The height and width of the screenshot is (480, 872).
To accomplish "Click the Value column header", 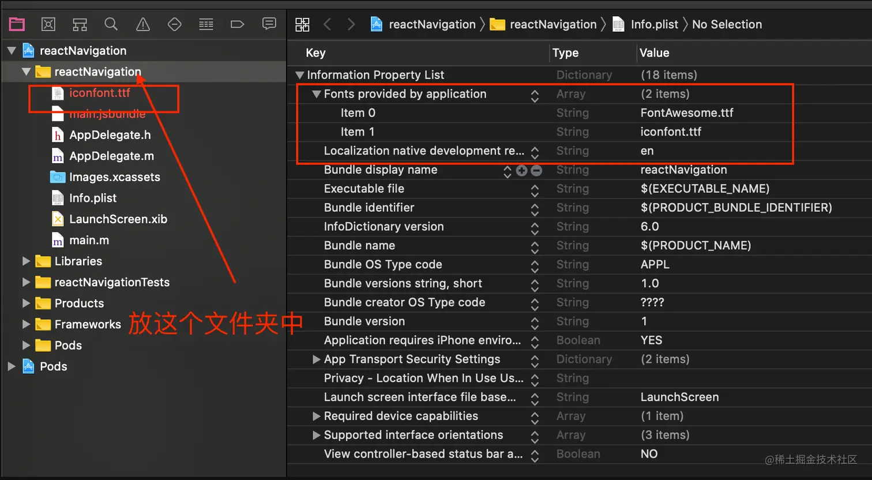I will click(x=654, y=53).
